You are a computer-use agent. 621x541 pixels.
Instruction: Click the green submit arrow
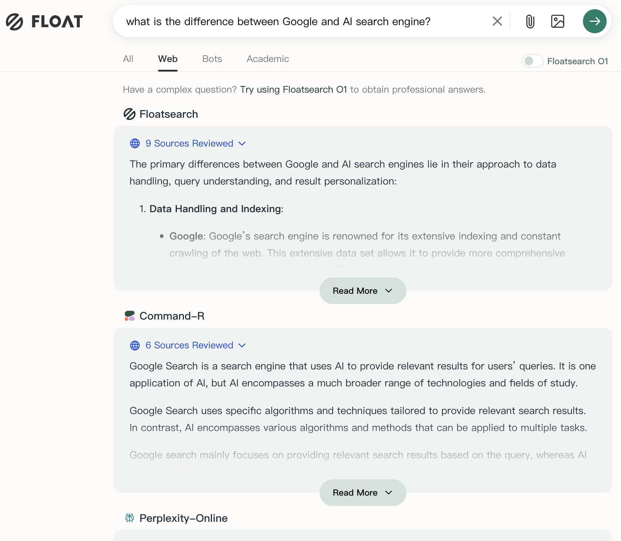click(594, 21)
